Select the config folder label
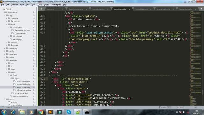The image size is (204, 115). click(12, 51)
